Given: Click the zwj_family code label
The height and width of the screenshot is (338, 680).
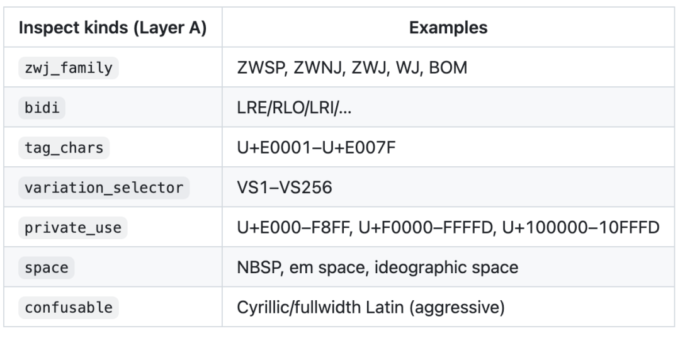Looking at the screenshot, I should tap(69, 68).
